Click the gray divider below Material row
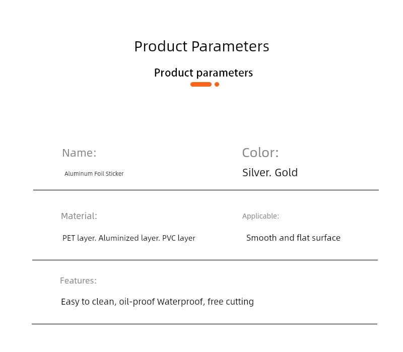 click(205, 260)
